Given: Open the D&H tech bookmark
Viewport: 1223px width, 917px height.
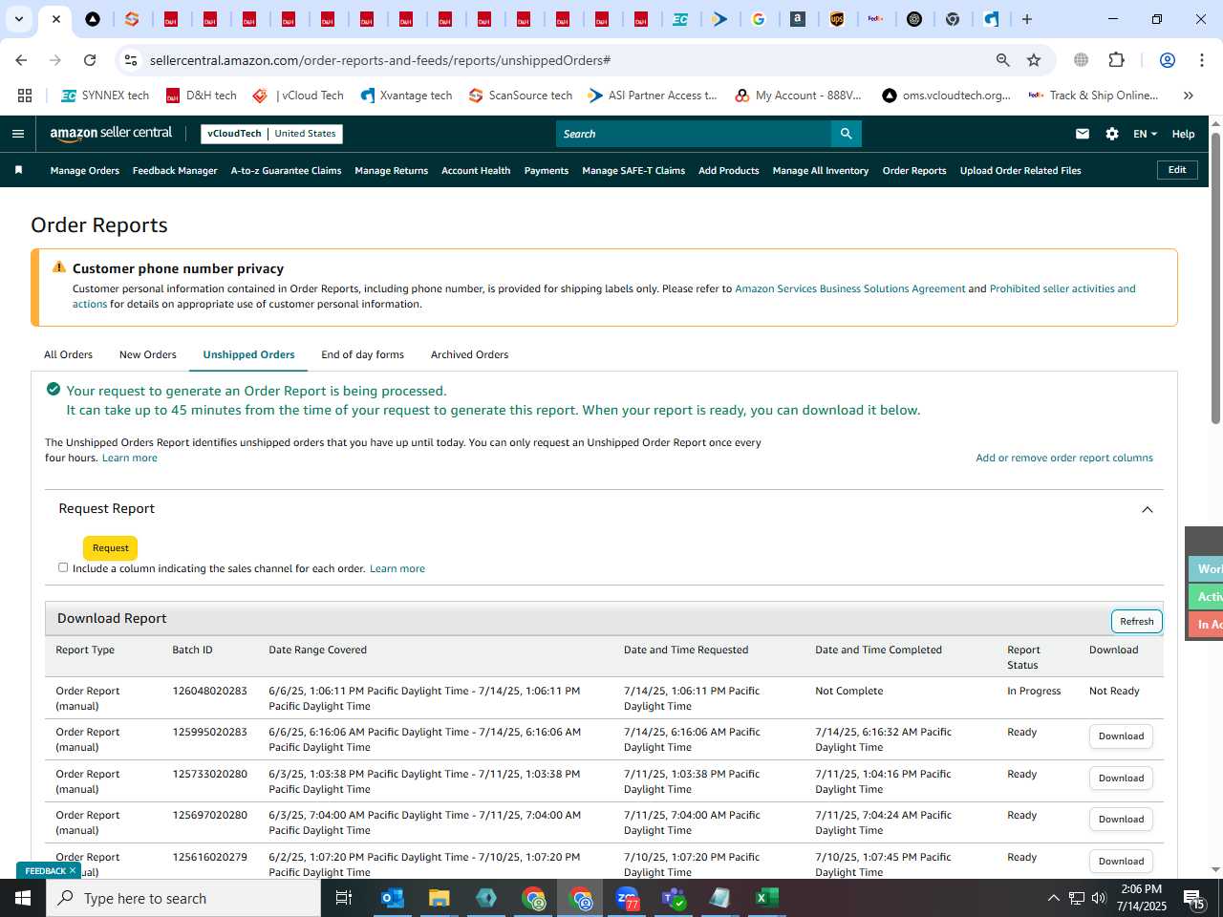Looking at the screenshot, I should (202, 96).
